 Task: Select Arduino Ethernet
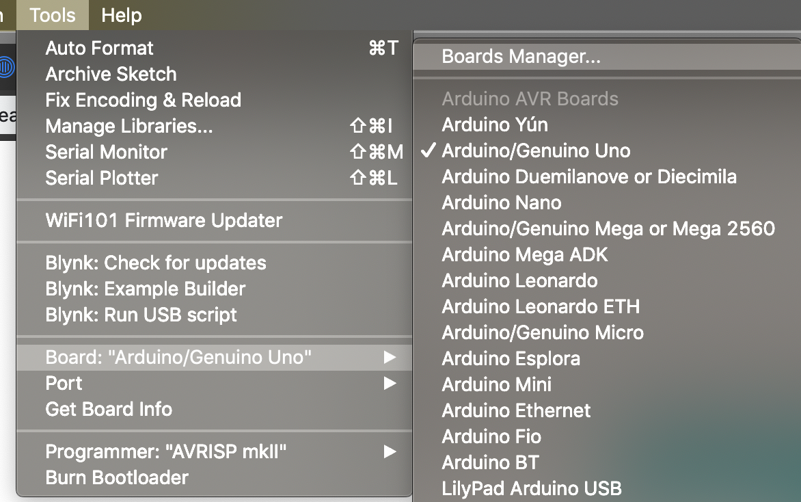(607, 410)
